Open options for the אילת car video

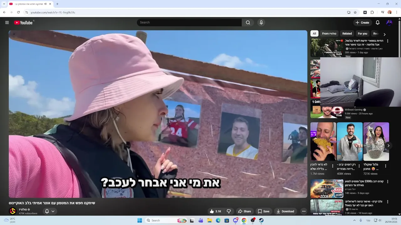coord(388,182)
